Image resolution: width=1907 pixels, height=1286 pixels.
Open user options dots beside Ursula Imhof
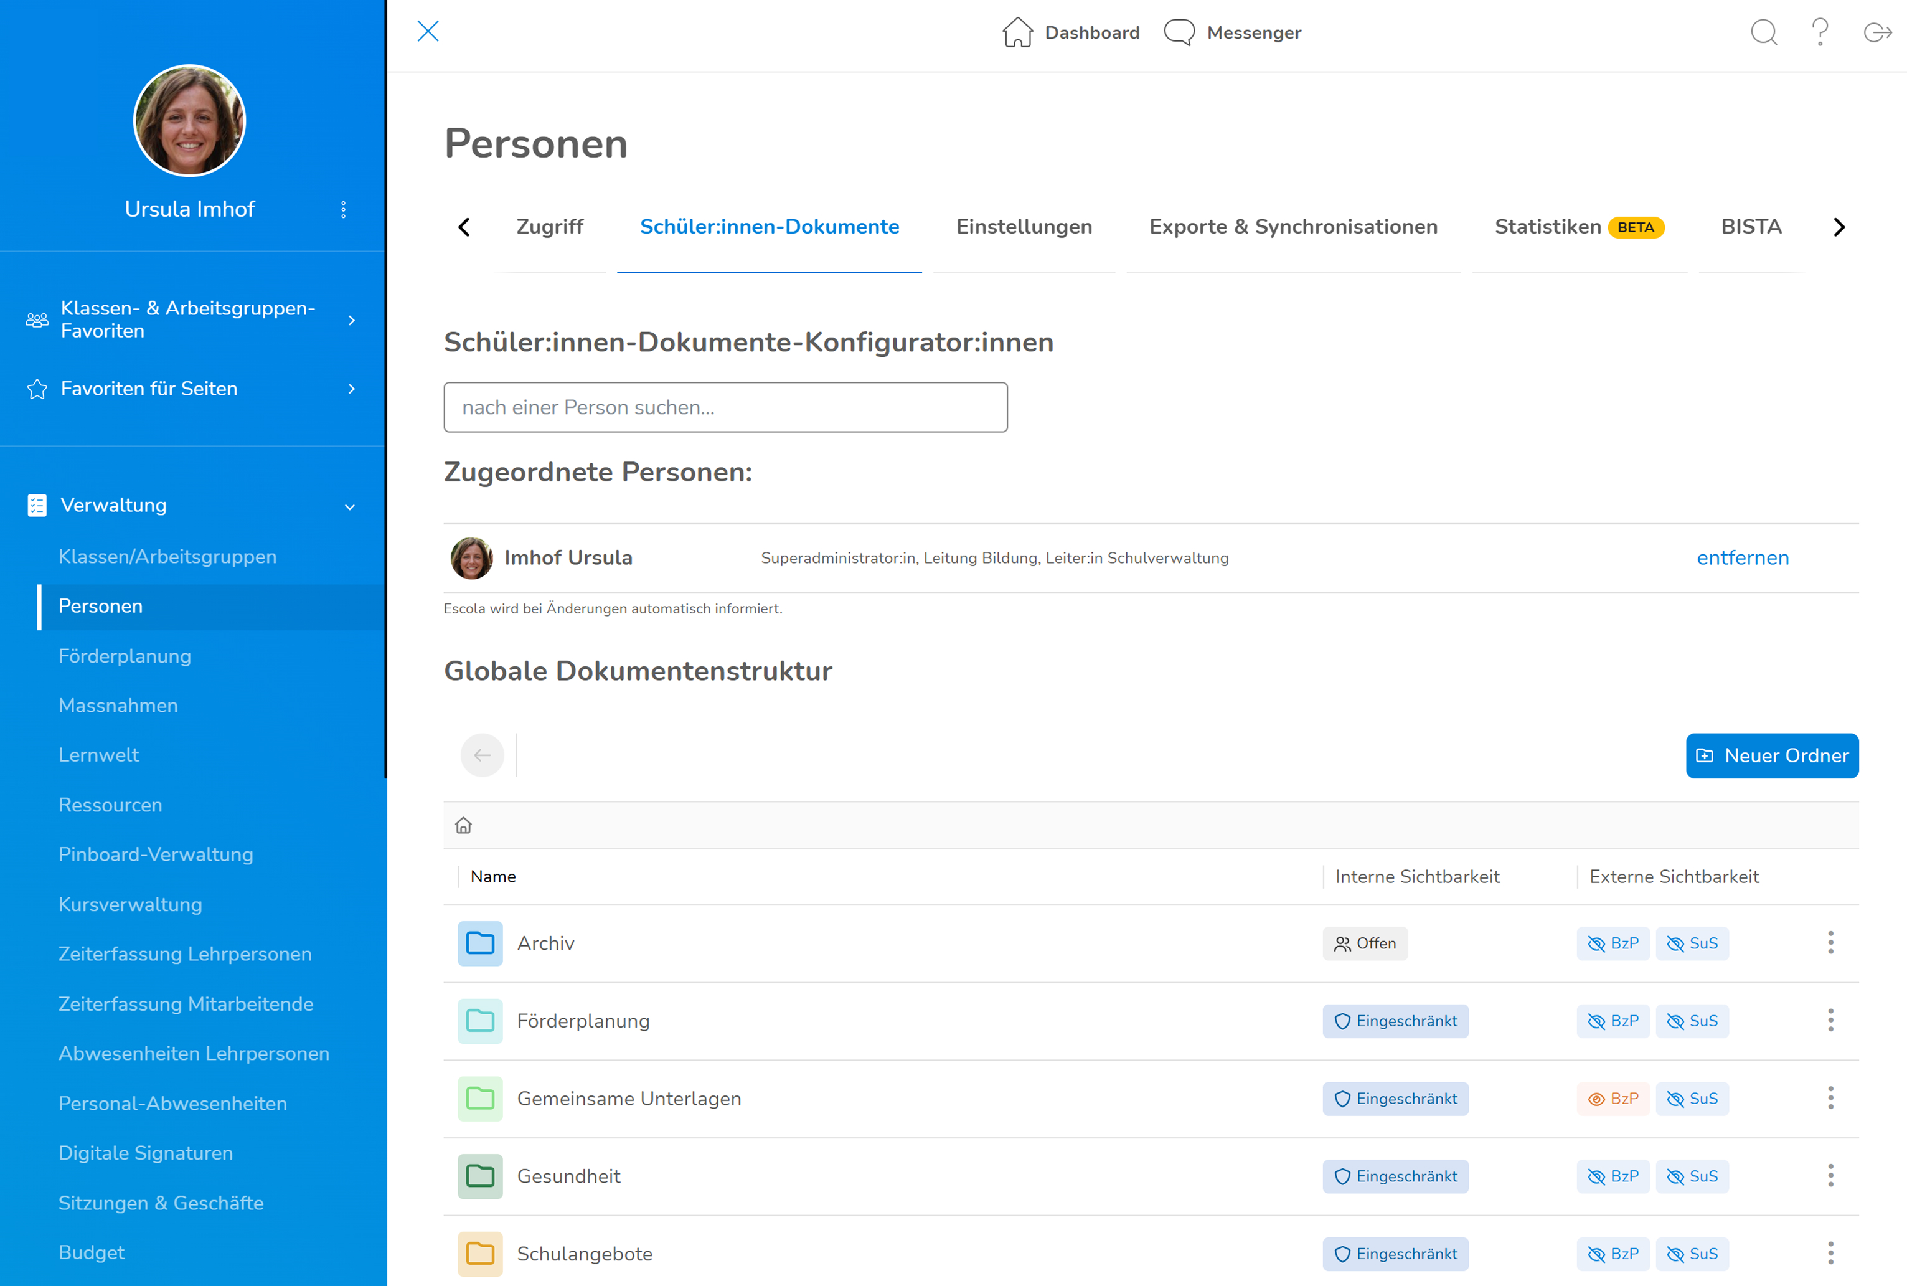344,209
